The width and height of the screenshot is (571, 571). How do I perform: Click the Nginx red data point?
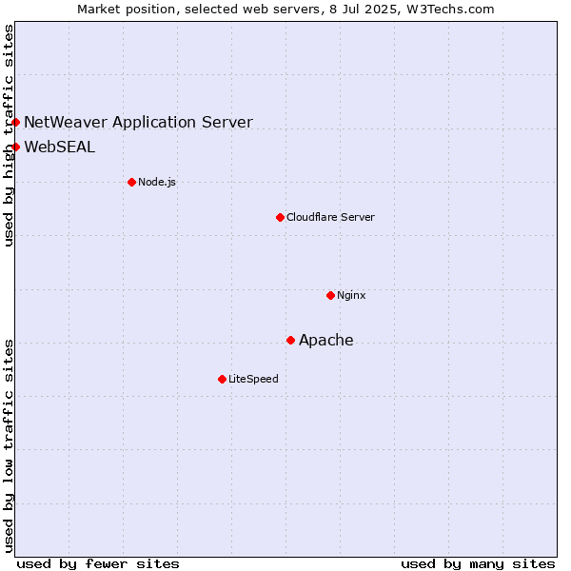(330, 295)
